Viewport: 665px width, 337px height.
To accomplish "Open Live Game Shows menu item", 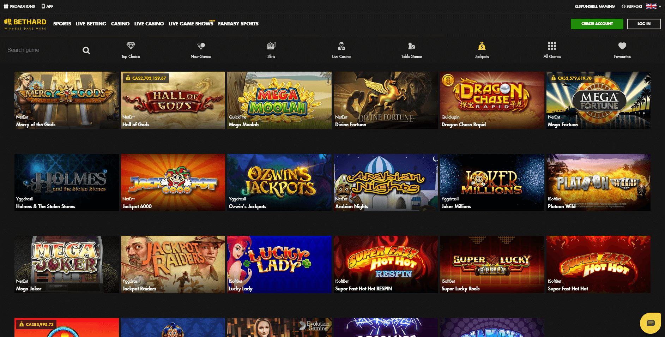I will click(191, 24).
